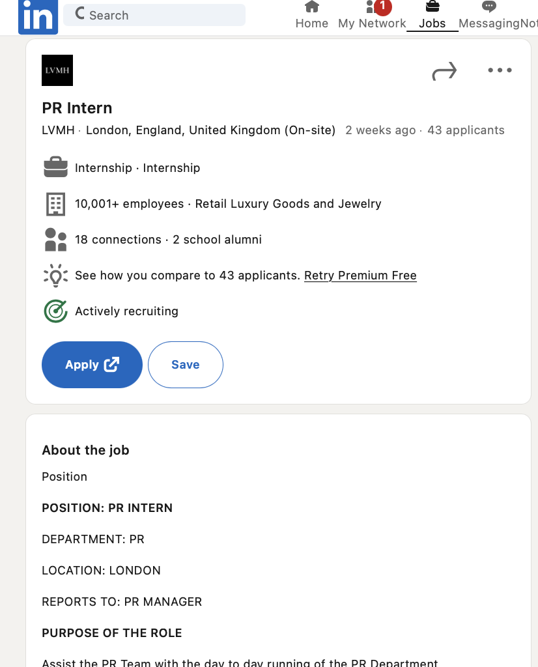
Task: Click the LVMH company logo thumbnail
Action: click(x=57, y=70)
